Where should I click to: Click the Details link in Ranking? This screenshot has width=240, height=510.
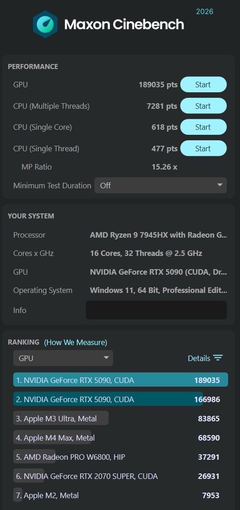coord(199,358)
